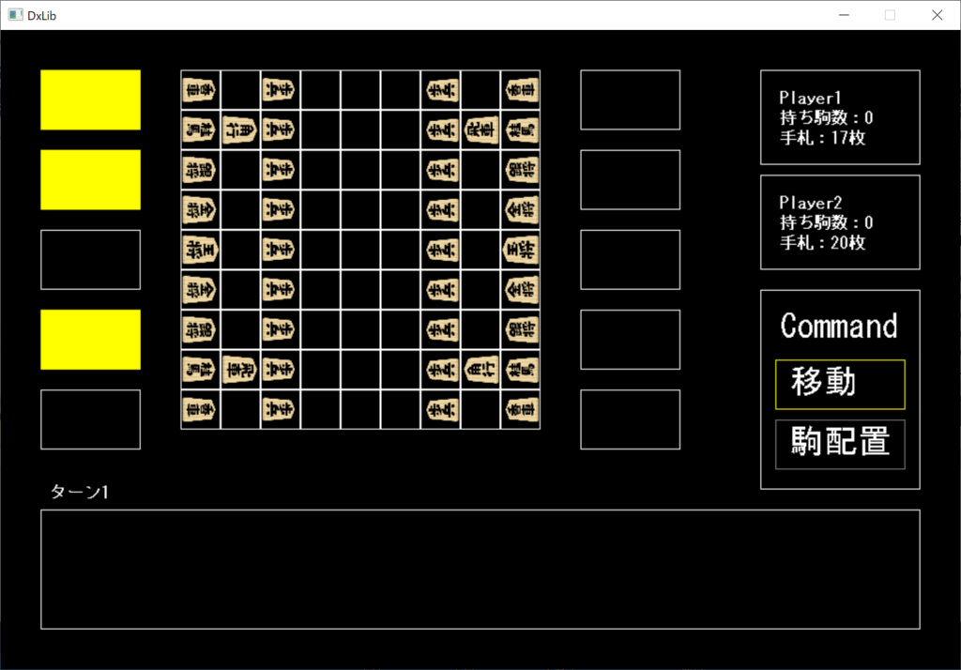Screen dimensions: 961x670
Task: Click the left side's rook piece (飛車)
Action: point(240,370)
